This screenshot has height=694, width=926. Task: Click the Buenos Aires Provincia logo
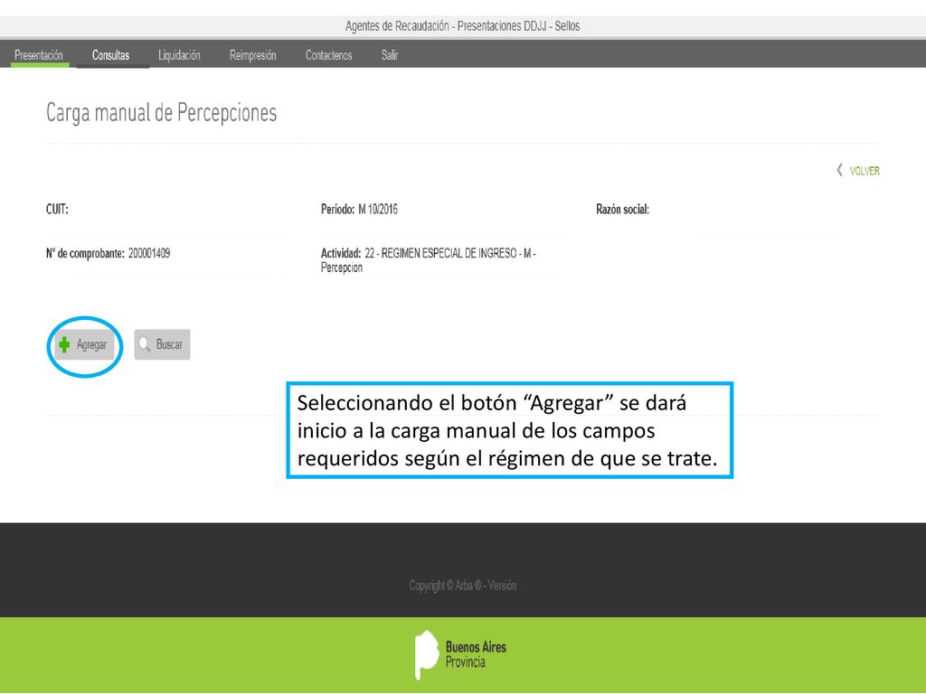click(460, 654)
